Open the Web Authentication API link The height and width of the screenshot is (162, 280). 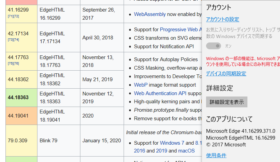160,93
